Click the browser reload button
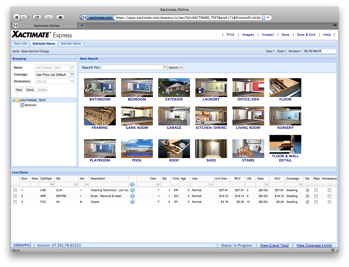 tap(37, 17)
